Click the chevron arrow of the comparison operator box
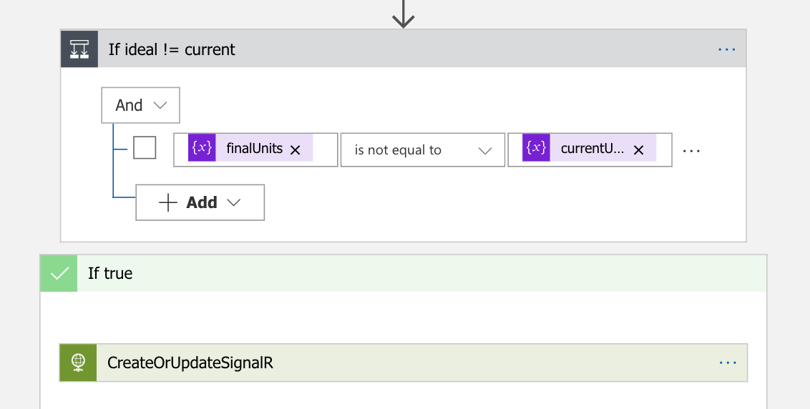810x409 pixels. click(x=484, y=151)
